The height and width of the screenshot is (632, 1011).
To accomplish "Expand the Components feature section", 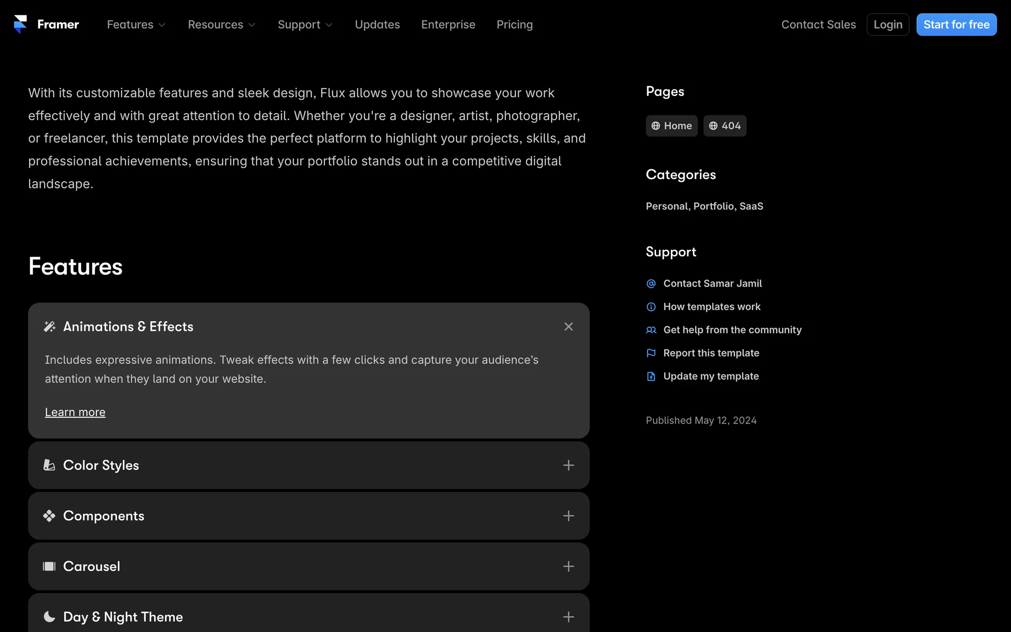I will 568,516.
